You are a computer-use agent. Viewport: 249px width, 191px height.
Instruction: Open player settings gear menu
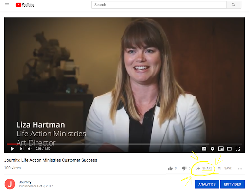213,149
